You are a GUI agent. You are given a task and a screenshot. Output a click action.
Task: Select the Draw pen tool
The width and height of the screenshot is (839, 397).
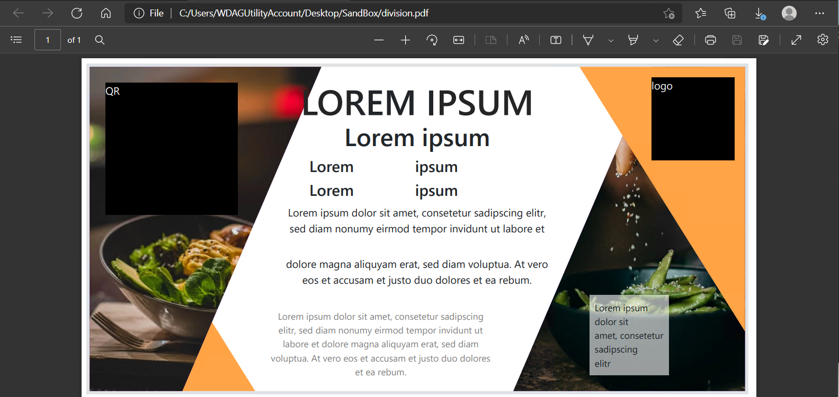pyautogui.click(x=588, y=40)
